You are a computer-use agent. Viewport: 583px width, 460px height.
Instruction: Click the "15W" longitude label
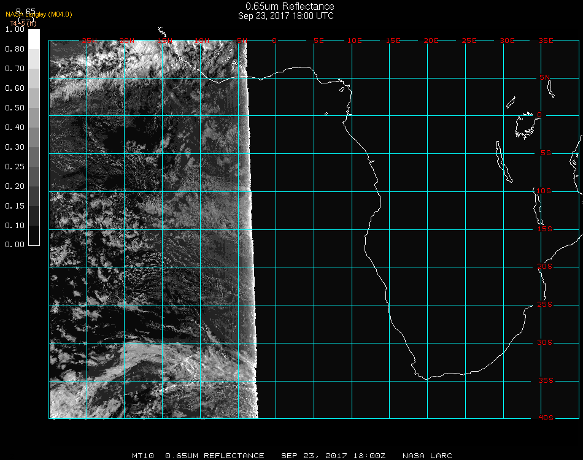click(x=165, y=40)
